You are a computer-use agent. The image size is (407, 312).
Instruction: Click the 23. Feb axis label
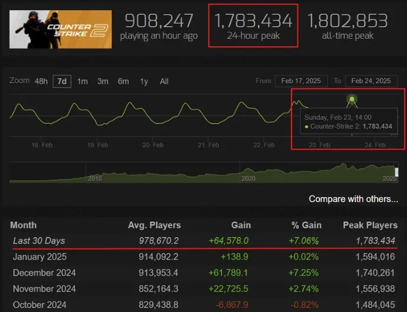320,145
